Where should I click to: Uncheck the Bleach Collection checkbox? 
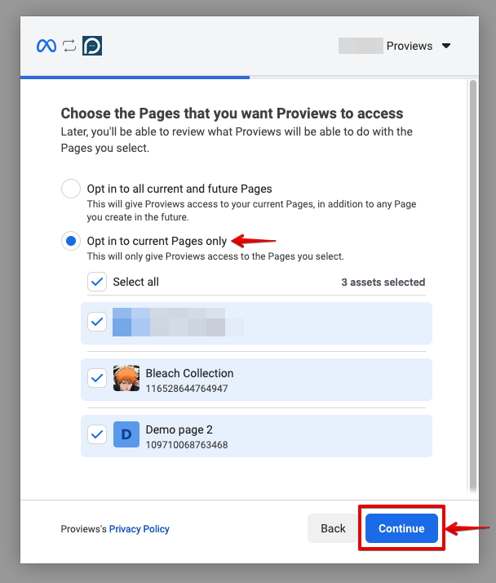(x=97, y=378)
